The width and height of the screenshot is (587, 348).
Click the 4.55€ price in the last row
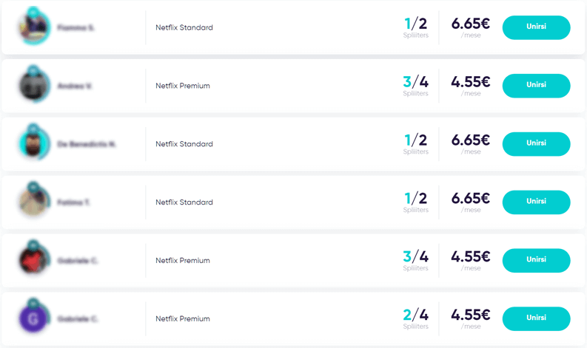pyautogui.click(x=471, y=315)
